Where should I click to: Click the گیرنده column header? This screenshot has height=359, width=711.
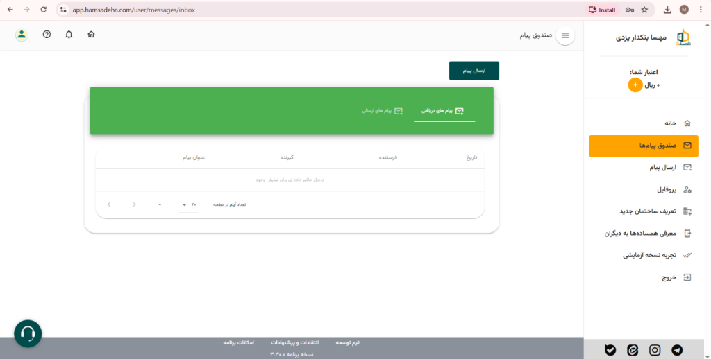pos(287,157)
